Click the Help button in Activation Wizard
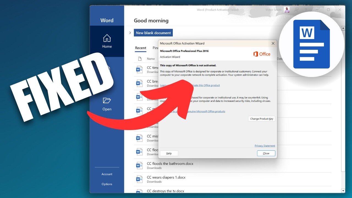 pos(169,153)
